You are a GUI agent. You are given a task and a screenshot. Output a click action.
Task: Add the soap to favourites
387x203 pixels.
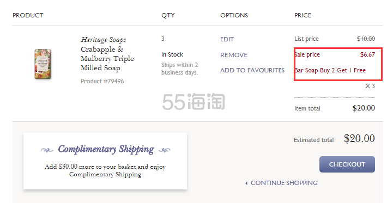[252, 70]
